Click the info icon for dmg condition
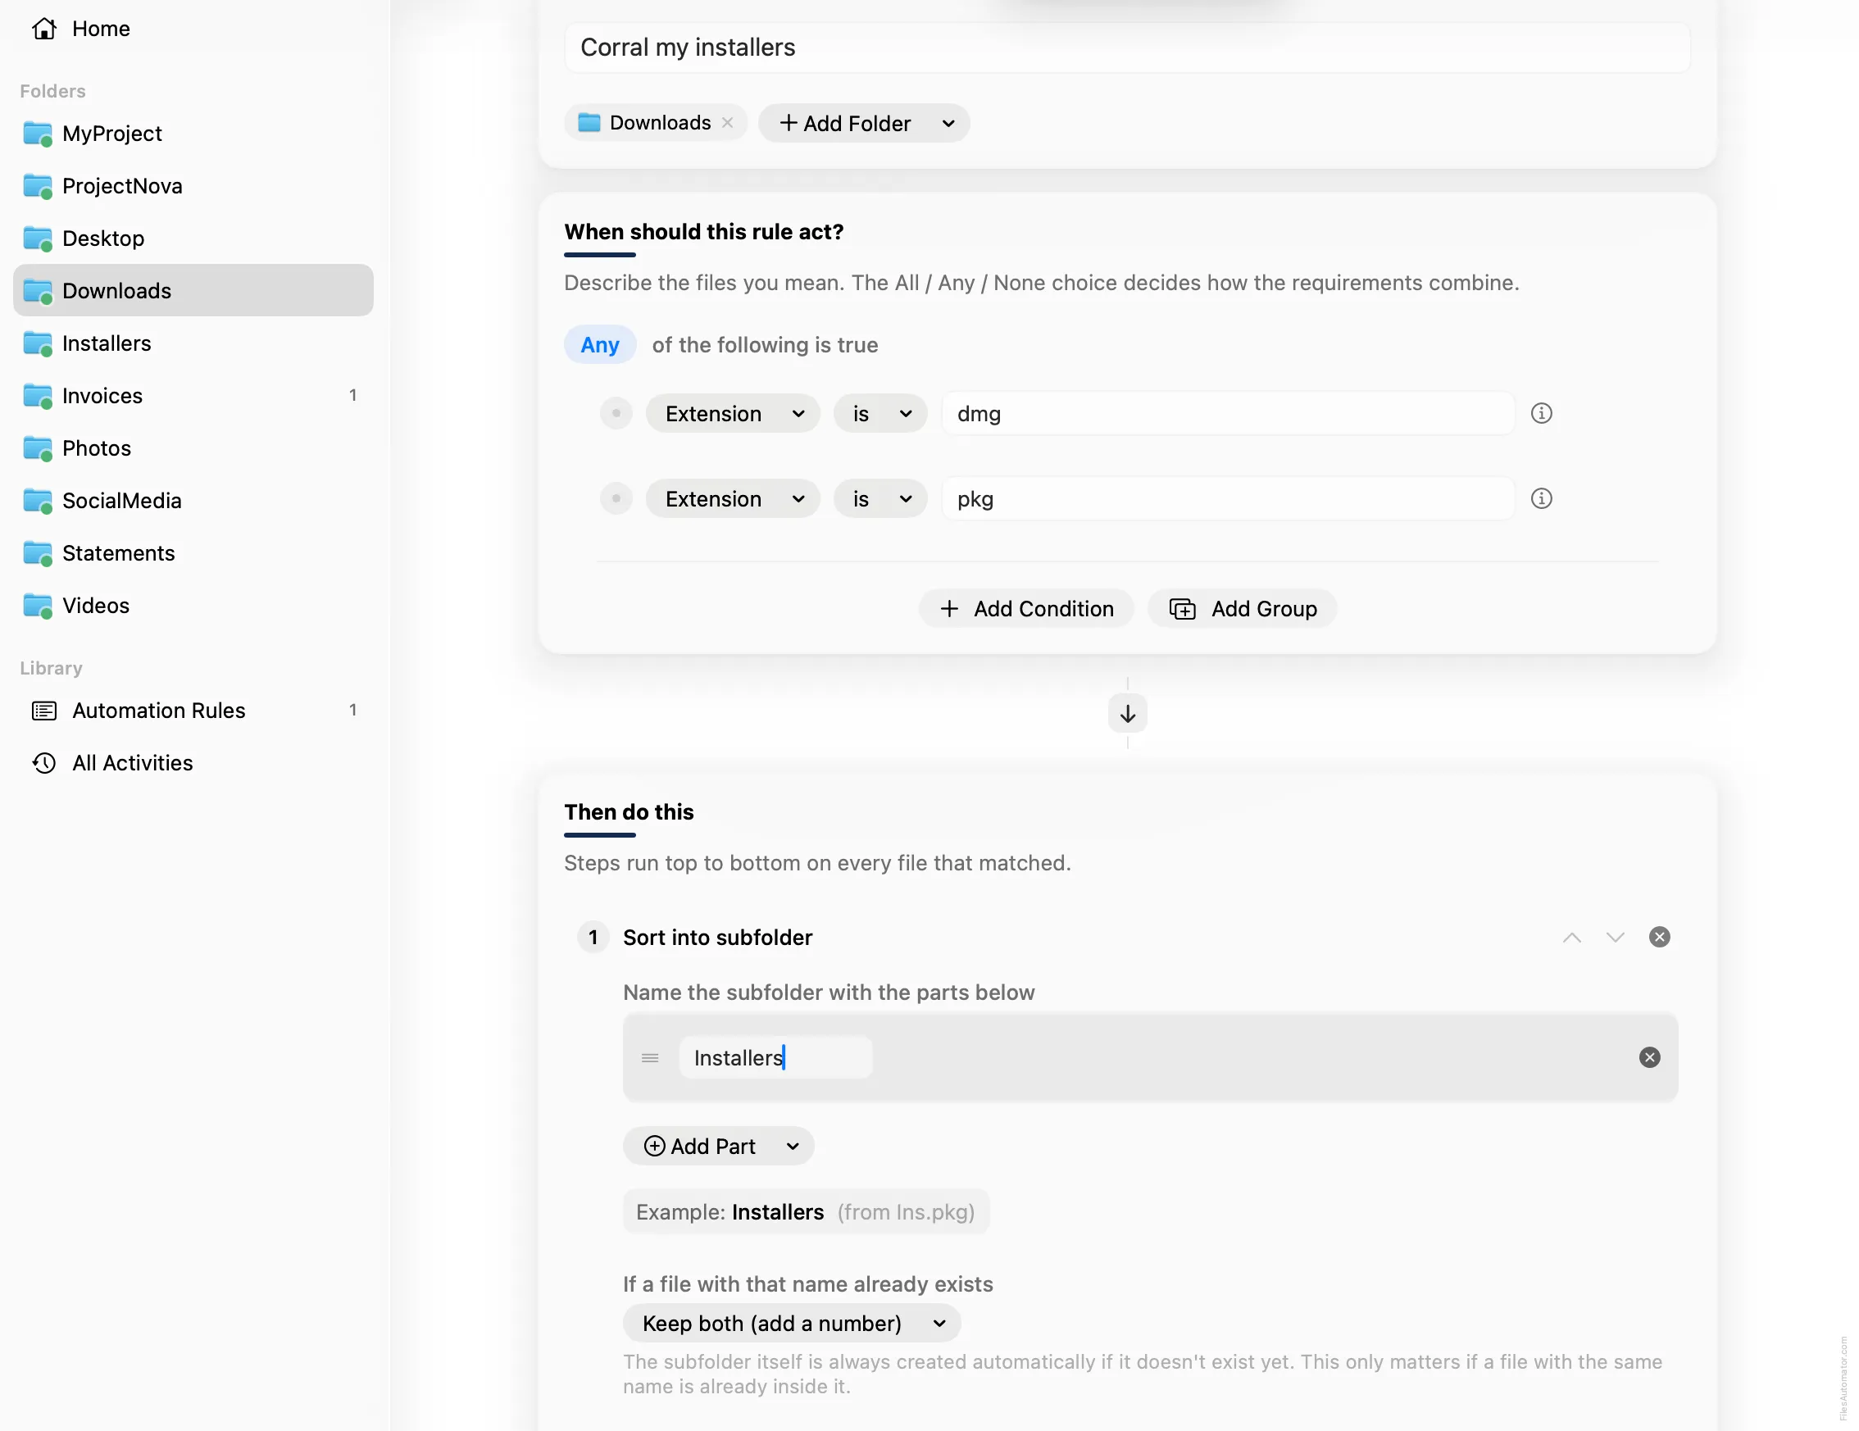This screenshot has width=1859, height=1431. (1542, 414)
